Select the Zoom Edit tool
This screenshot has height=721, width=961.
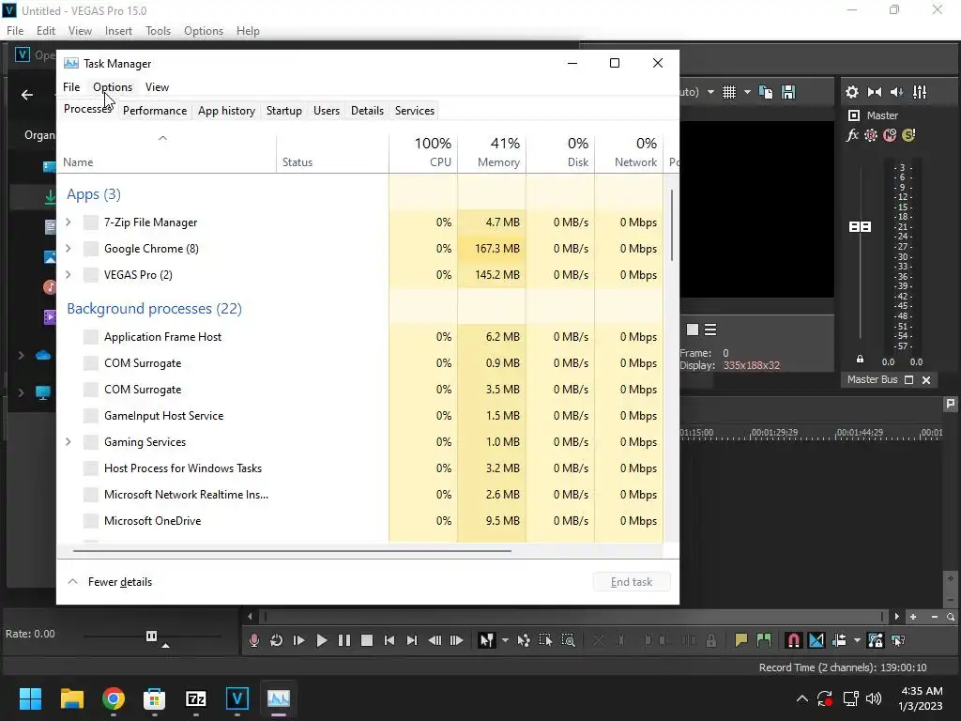pos(568,640)
